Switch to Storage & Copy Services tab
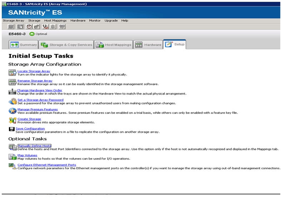281x205 pixels. (x=66, y=45)
